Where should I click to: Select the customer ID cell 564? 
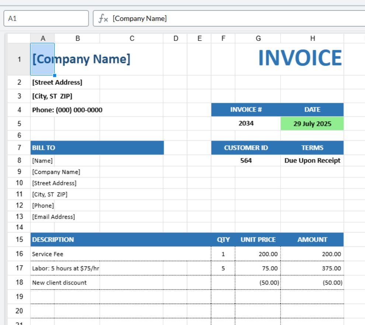246,161
